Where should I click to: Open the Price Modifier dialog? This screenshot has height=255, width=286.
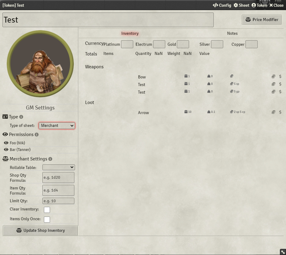coord(262,20)
